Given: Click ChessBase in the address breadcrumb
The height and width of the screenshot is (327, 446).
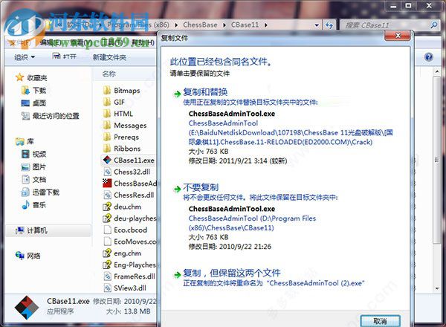Looking at the screenshot, I should click(200, 25).
